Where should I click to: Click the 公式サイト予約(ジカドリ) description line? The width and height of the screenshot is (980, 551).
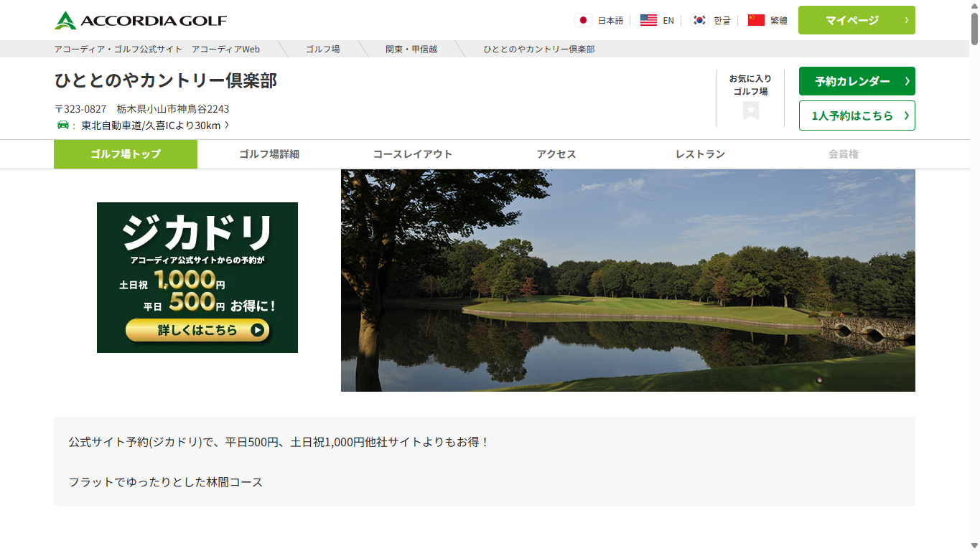click(279, 442)
